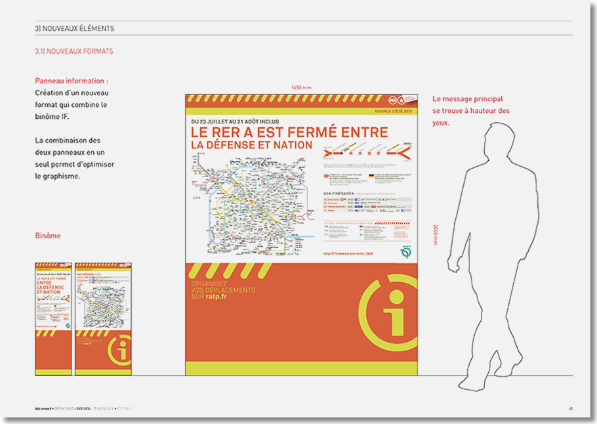Click the vertical "2000 mm" height dimension
Image resolution: width=597 pixels, height=424 pixels.
pyautogui.click(x=436, y=235)
